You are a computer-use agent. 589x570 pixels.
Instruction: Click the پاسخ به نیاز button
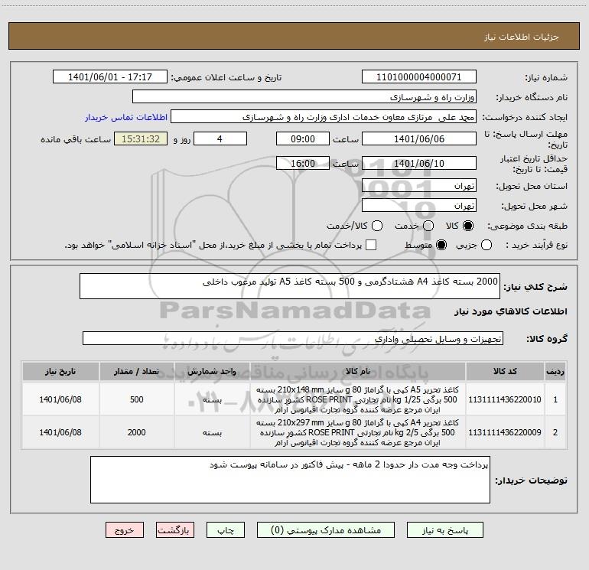click(x=445, y=529)
